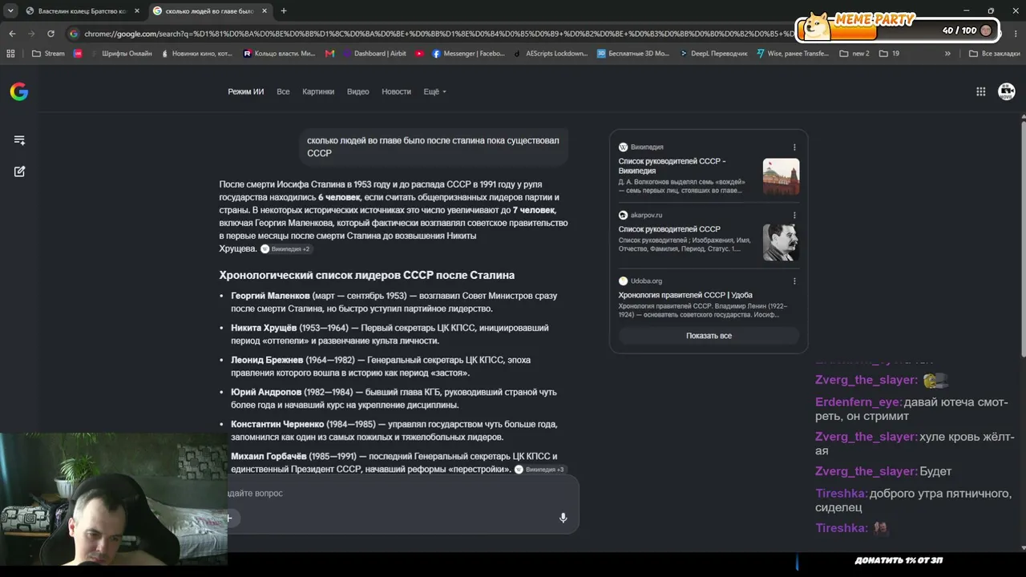Click the Википедия +3 source chip
Image resolution: width=1026 pixels, height=577 pixels.
[x=540, y=470]
